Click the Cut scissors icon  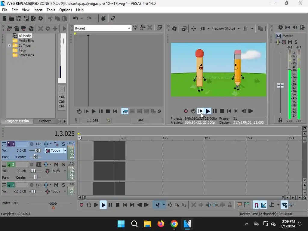[x=50, y=18]
